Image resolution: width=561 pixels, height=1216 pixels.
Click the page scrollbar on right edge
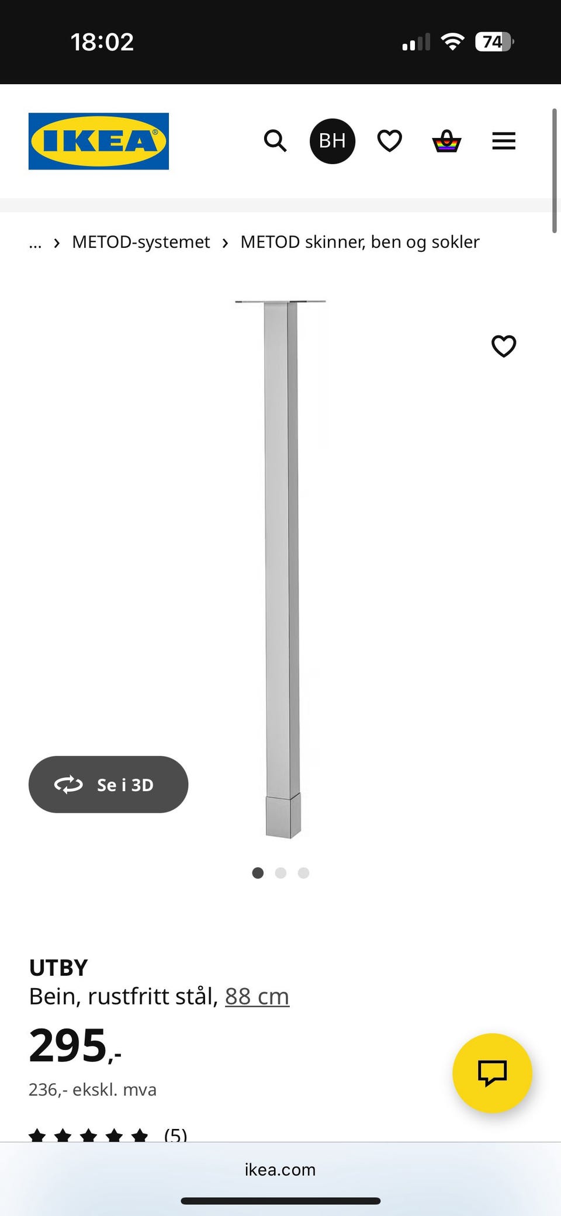pyautogui.click(x=555, y=171)
